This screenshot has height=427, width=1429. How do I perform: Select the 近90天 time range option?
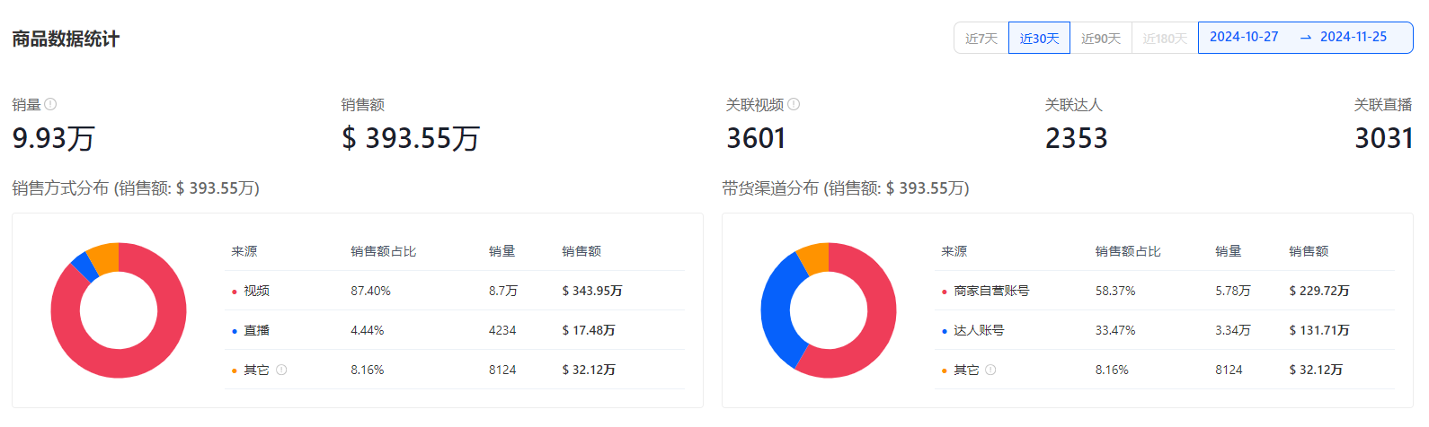[x=1100, y=39]
